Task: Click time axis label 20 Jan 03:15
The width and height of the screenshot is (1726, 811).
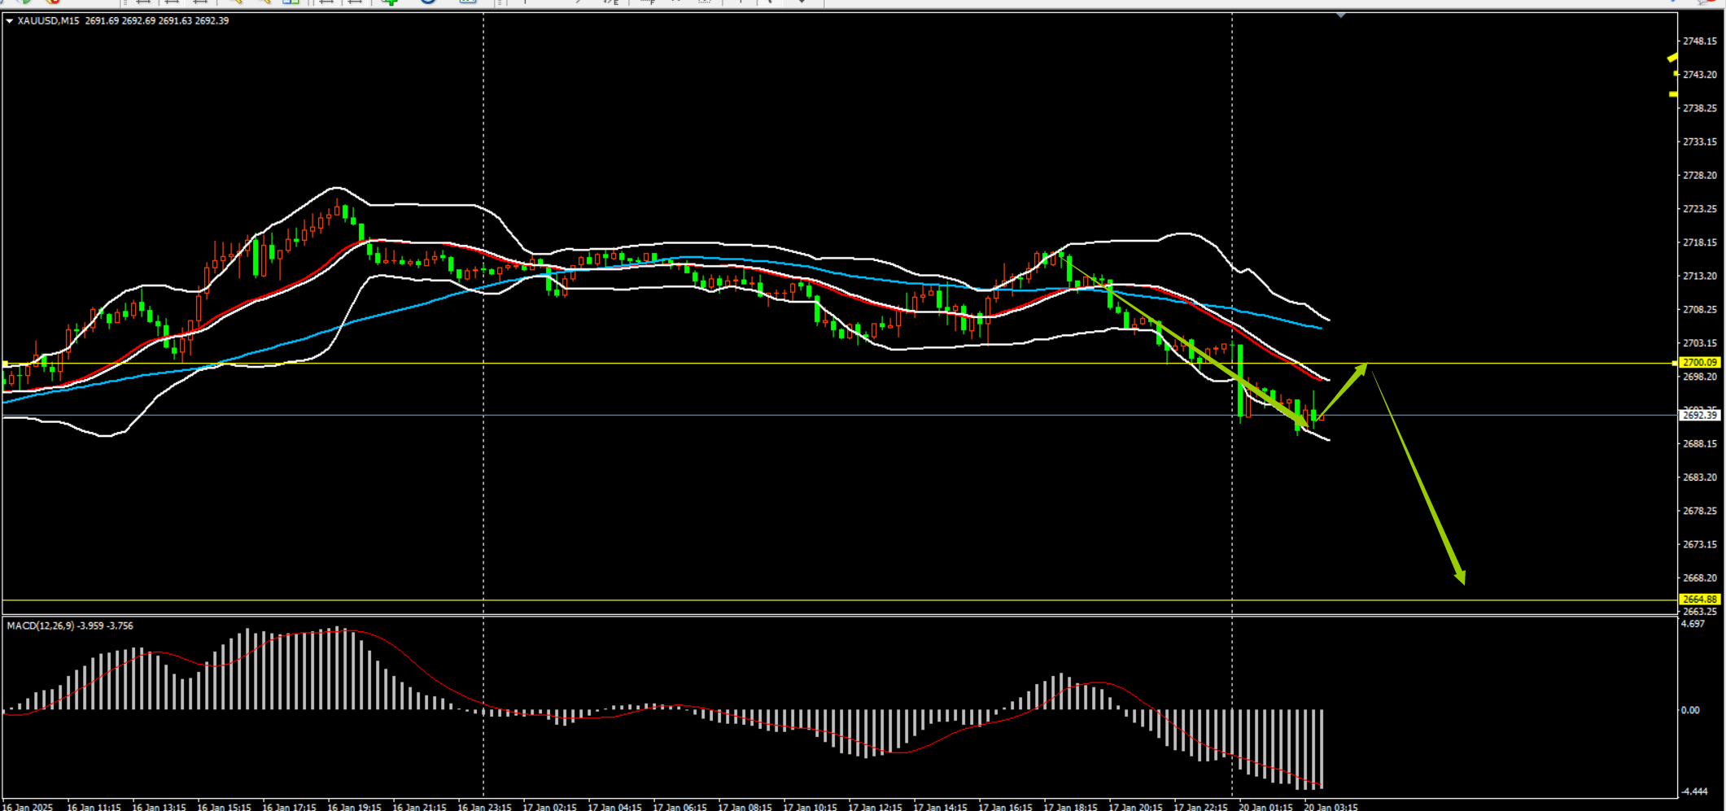Action: pyautogui.click(x=1331, y=807)
